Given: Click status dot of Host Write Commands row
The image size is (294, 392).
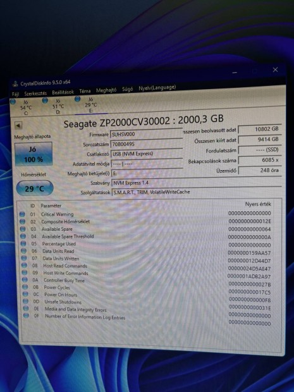Looking at the screenshot, I should click(25, 273).
